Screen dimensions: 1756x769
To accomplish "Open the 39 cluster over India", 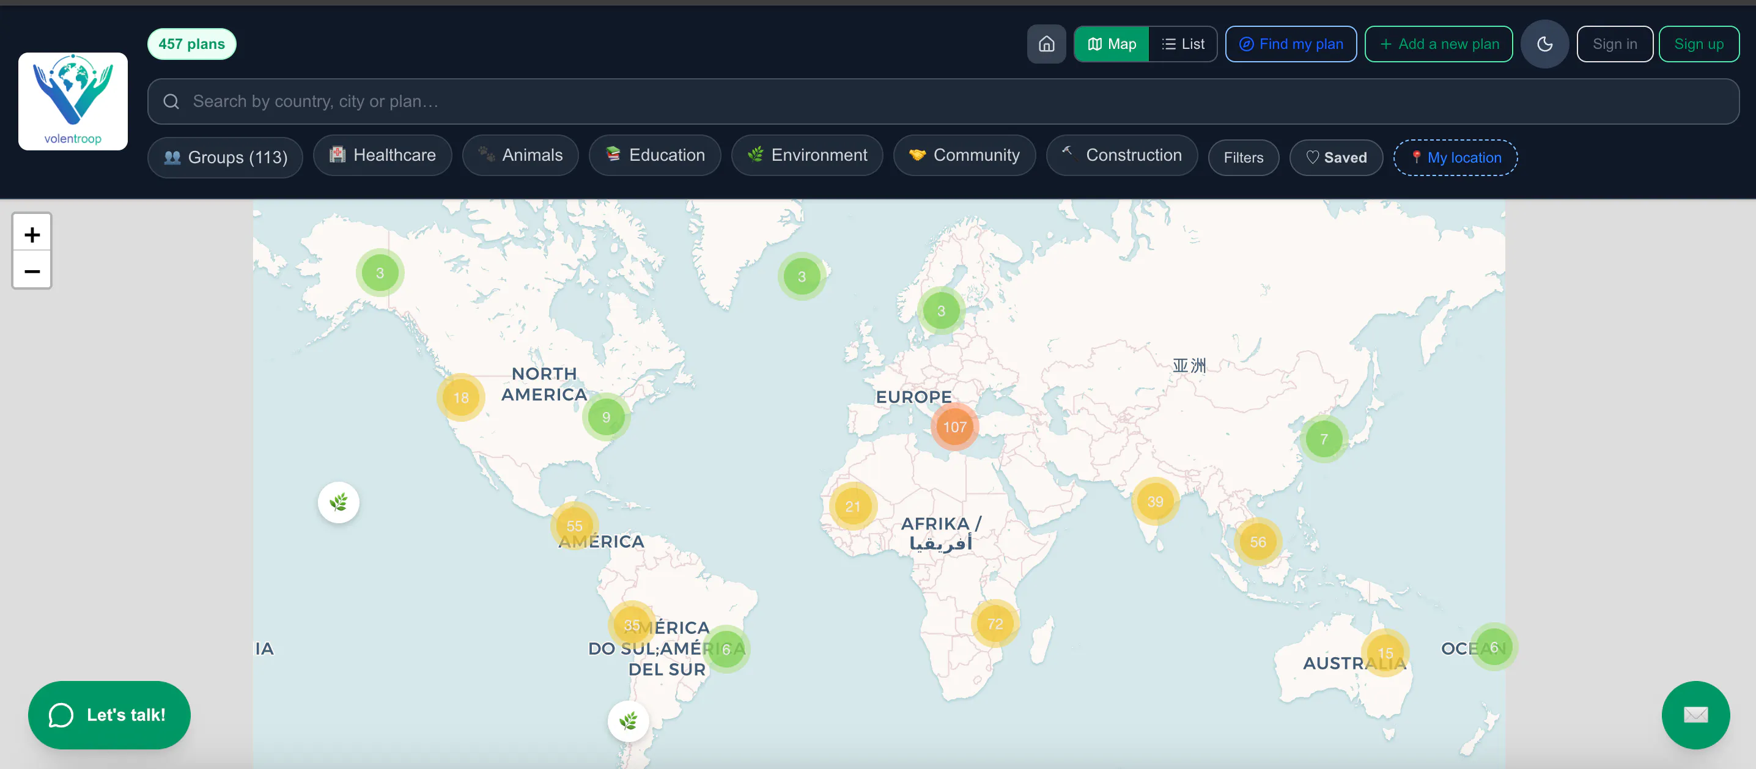I will point(1155,501).
